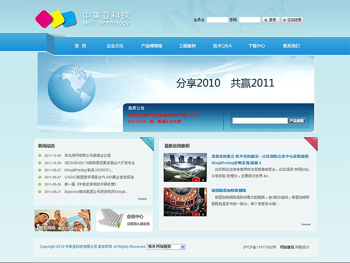Open the Dalian conference center case thumbnail

pyautogui.click(x=185, y=167)
